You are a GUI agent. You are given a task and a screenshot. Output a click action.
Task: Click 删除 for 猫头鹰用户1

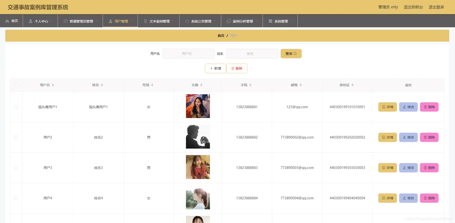429,107
